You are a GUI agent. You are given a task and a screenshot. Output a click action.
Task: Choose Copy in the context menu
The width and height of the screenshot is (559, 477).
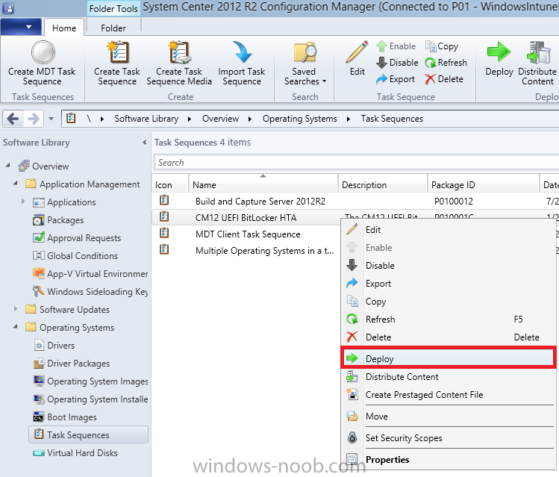click(x=449, y=302)
